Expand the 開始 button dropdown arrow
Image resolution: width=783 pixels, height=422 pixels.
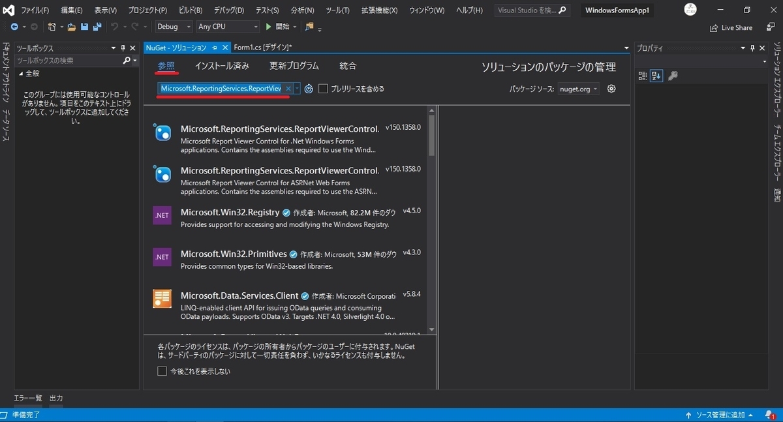(x=294, y=27)
